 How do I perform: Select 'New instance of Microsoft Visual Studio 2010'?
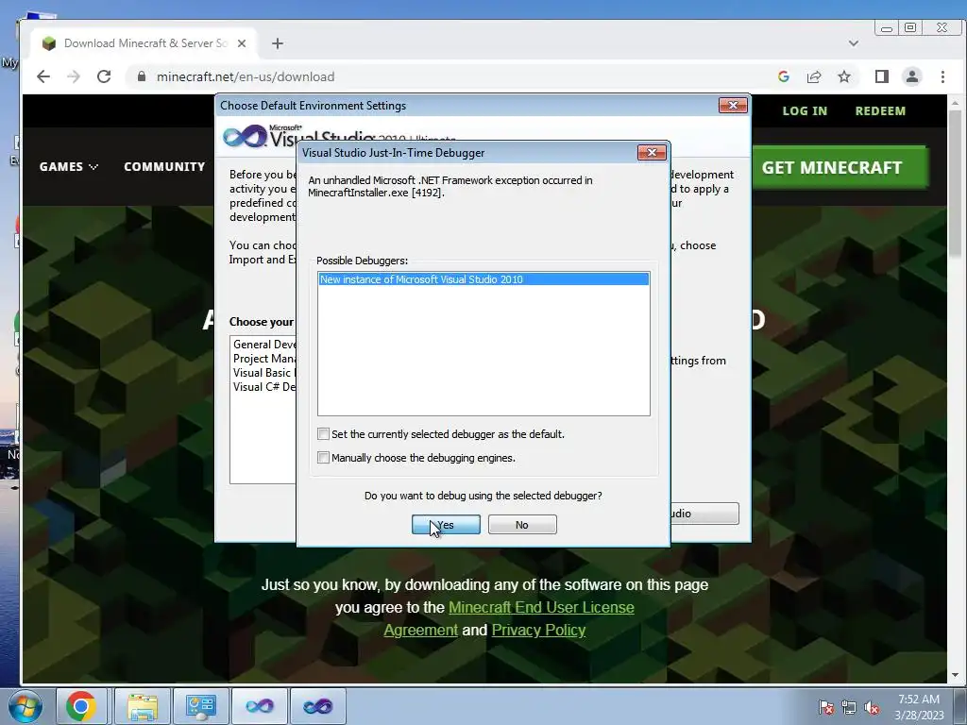coord(483,279)
